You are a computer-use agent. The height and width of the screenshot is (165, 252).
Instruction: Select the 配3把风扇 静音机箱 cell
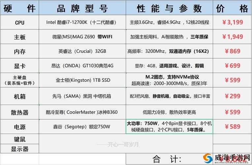[x=170, y=96]
